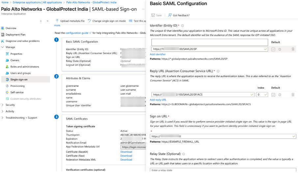Click Diagnose and solve problems icon

(x=3, y=41)
